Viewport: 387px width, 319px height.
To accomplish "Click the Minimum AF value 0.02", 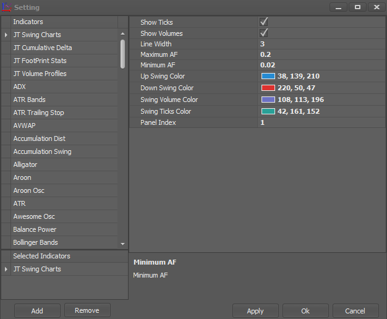I will point(268,65).
